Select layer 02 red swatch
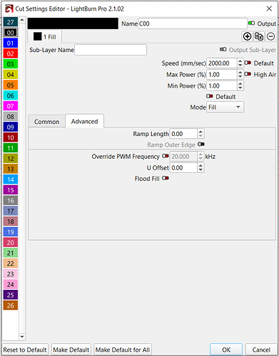 tap(11, 53)
